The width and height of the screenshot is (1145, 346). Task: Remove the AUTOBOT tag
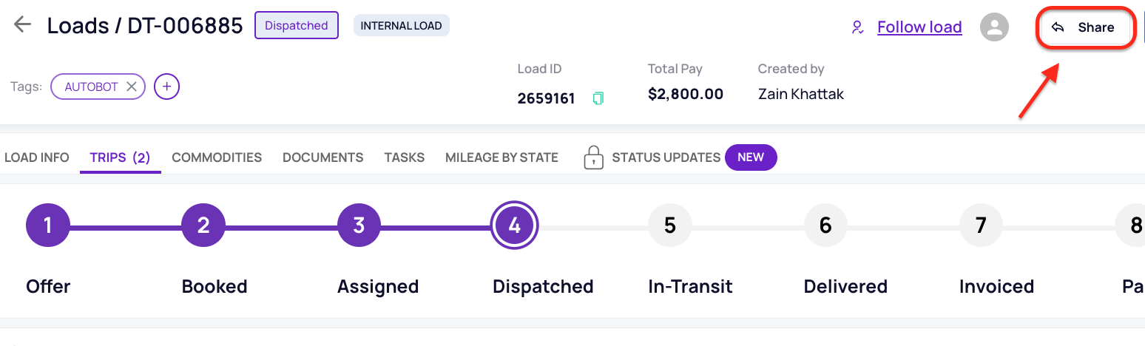132,86
